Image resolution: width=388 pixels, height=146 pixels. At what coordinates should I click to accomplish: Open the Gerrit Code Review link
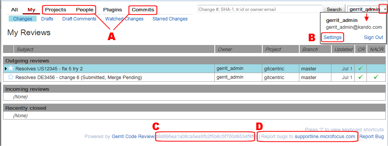(x=133, y=136)
